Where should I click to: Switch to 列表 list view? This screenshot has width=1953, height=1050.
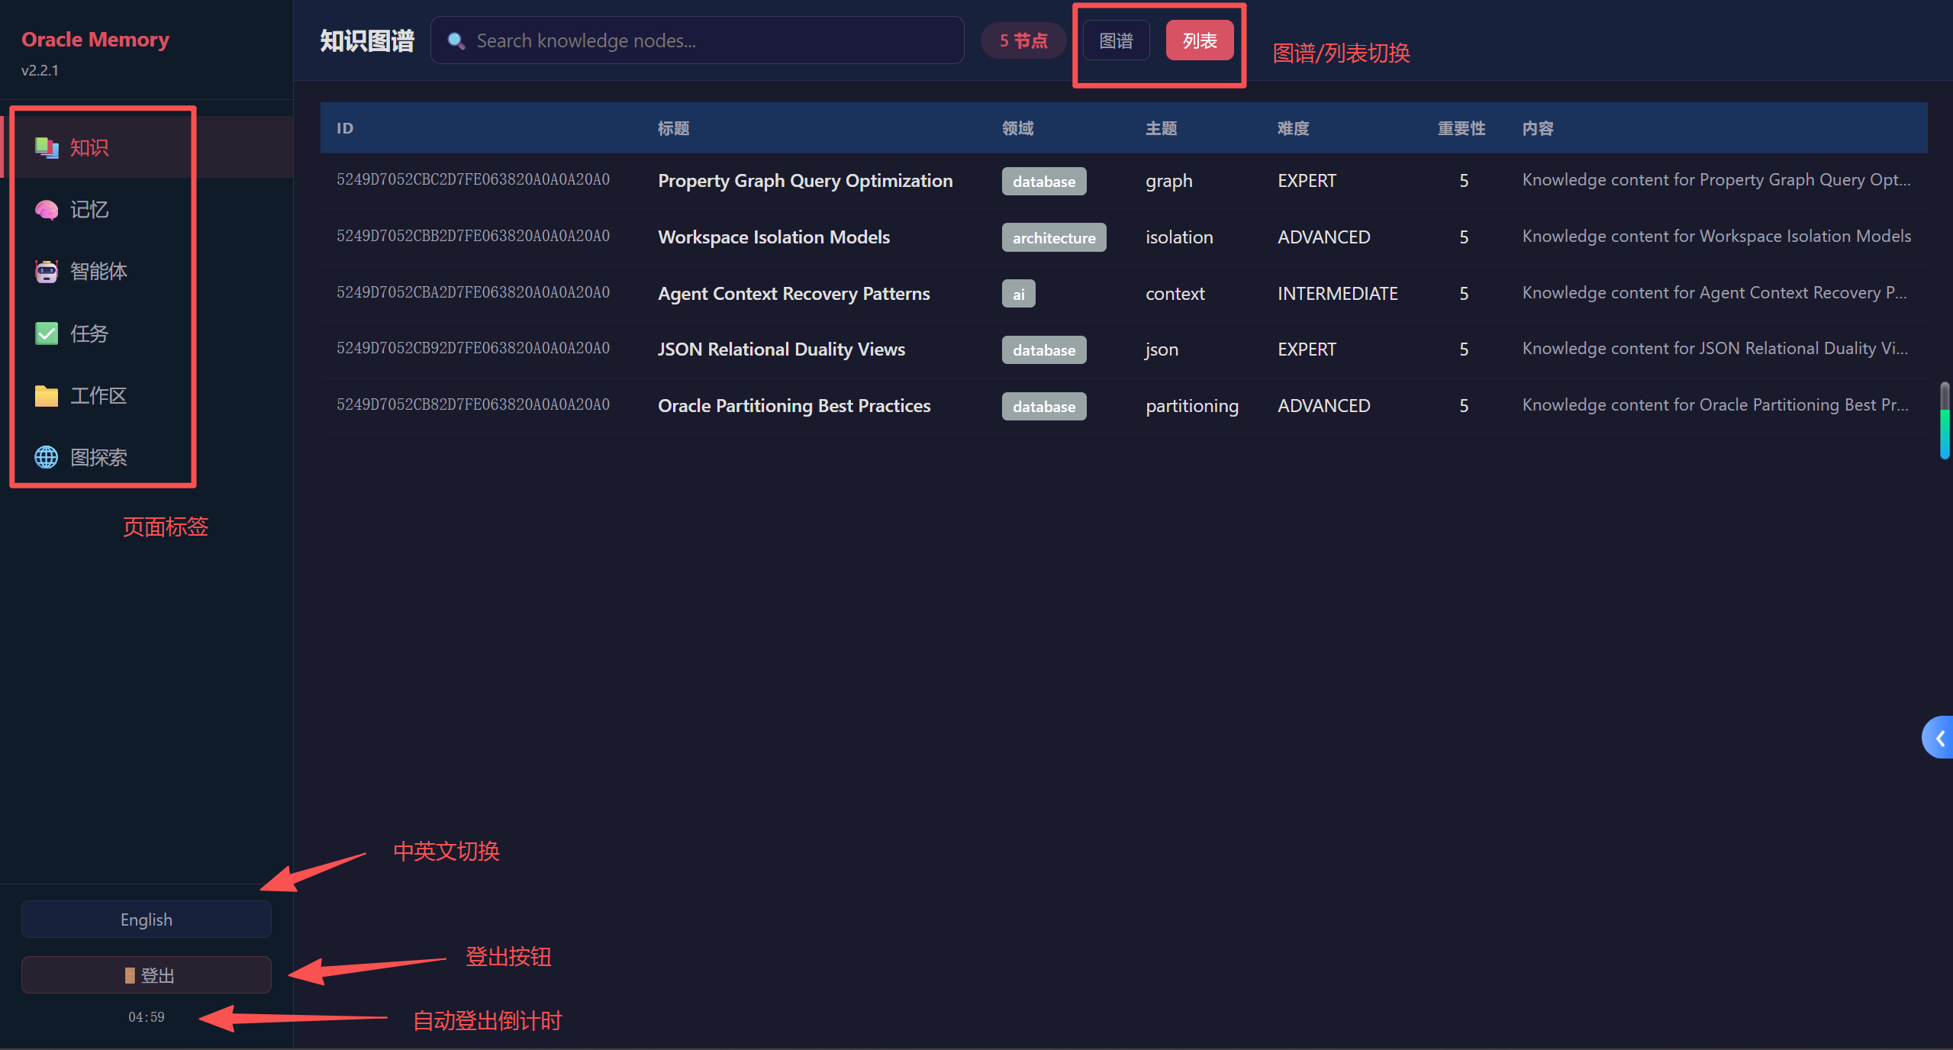1200,40
